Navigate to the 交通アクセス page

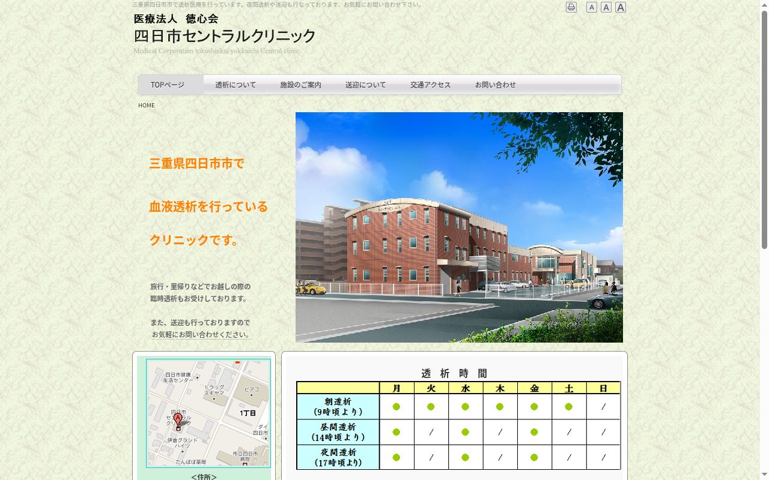point(430,85)
